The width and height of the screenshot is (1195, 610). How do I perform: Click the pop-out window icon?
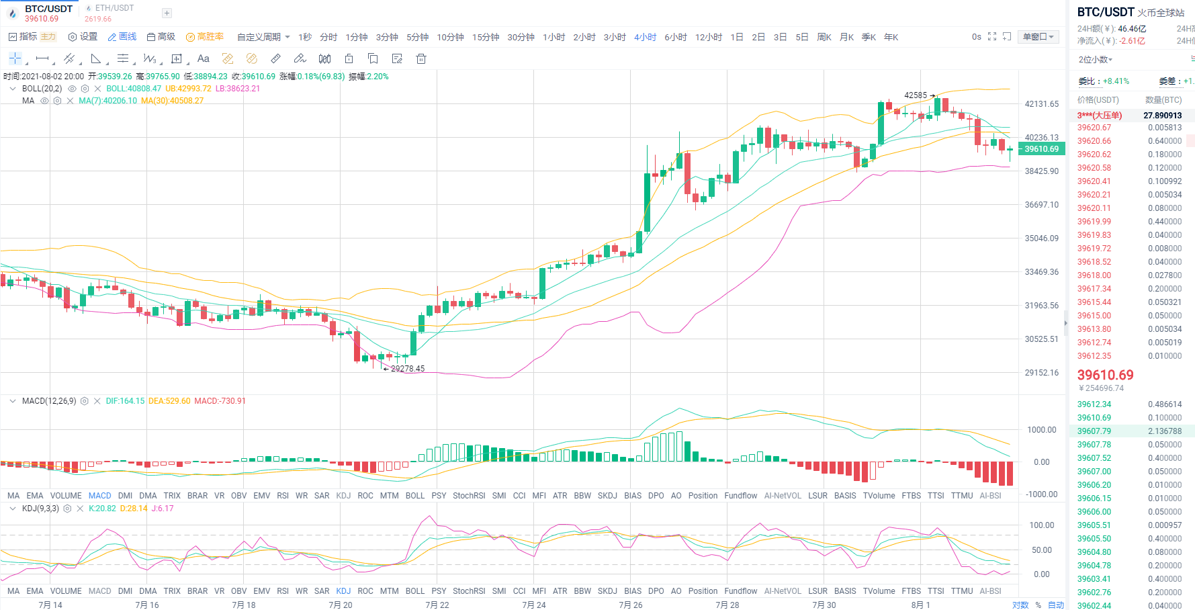[1007, 37]
